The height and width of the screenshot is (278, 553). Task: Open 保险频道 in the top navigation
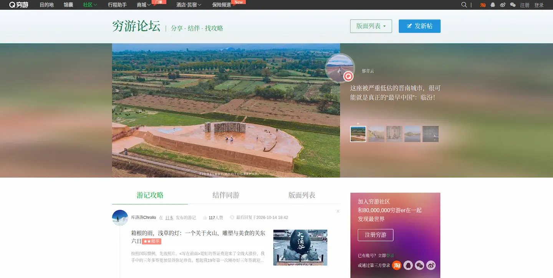click(222, 5)
